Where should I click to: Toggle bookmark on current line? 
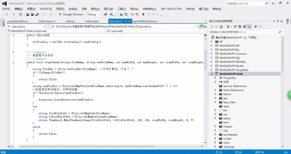[x=143, y=14]
